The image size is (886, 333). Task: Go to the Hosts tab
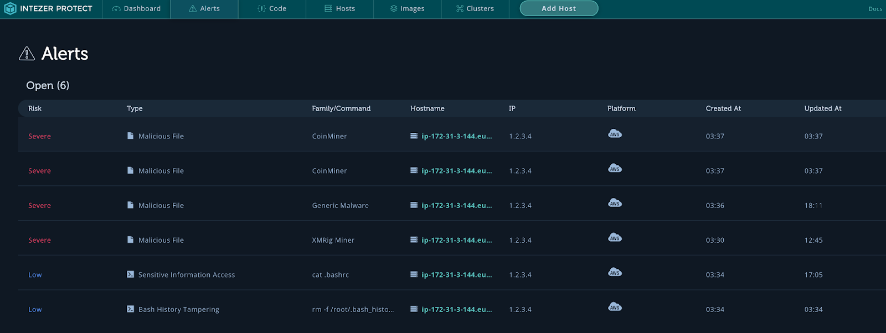[339, 9]
